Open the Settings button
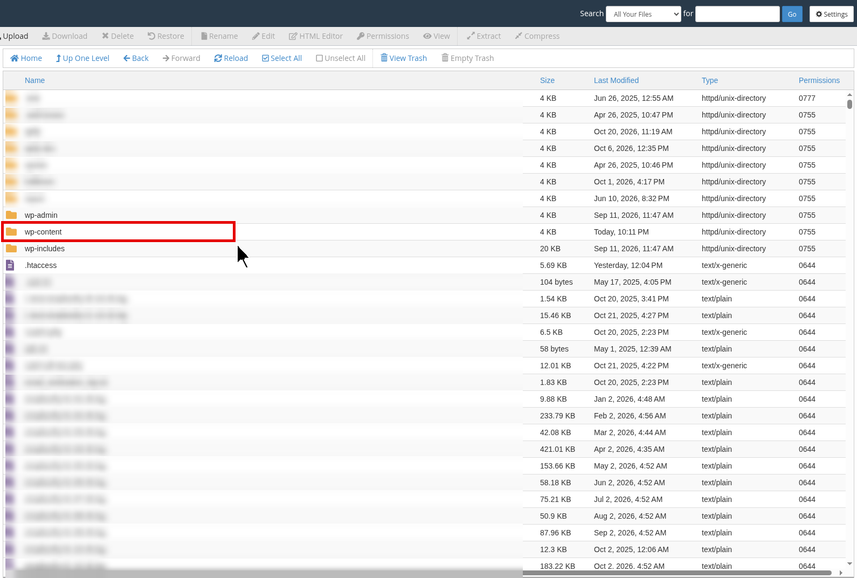 pyautogui.click(x=832, y=14)
